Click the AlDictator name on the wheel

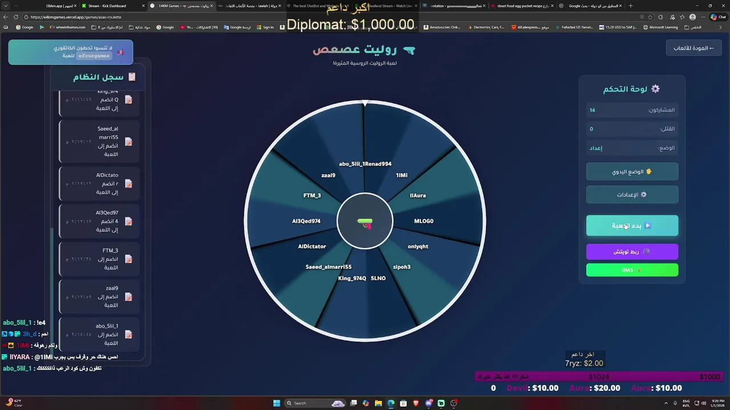pos(312,247)
